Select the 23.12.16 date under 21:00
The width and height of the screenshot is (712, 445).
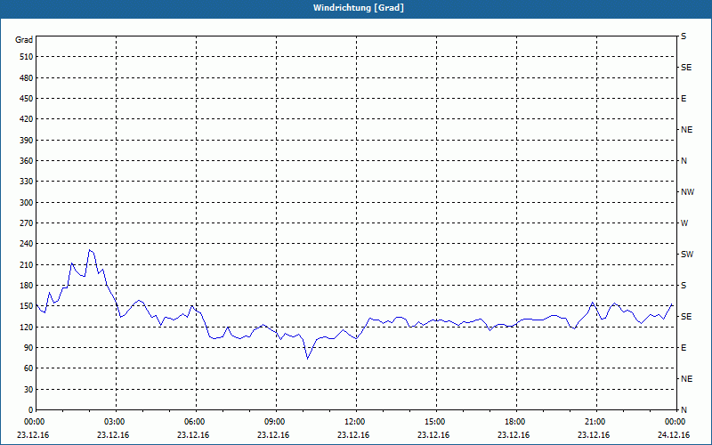click(594, 435)
